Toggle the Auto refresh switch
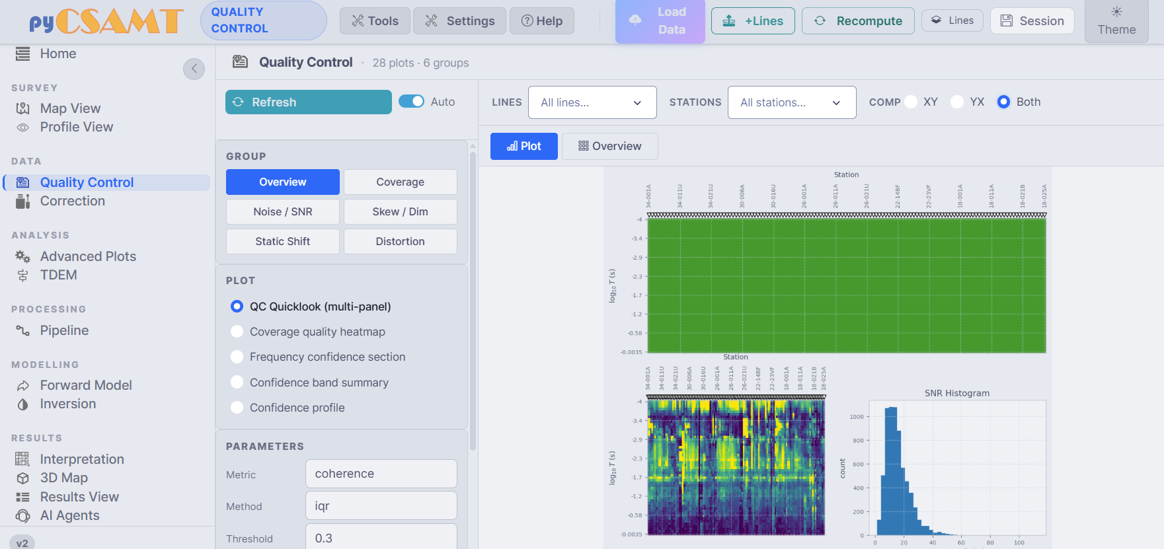 (x=411, y=101)
